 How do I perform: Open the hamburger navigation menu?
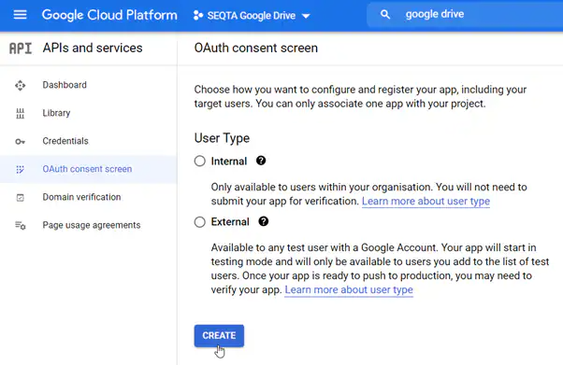[21, 15]
